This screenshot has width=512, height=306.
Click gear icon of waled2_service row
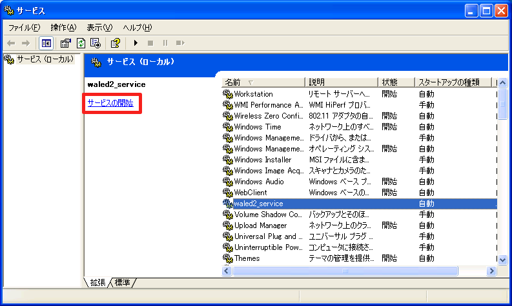[x=228, y=204]
